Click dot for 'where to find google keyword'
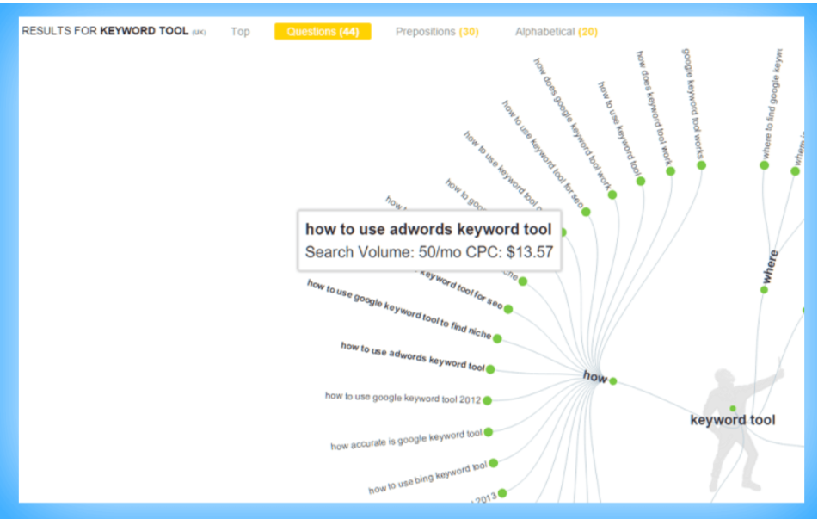The height and width of the screenshot is (519, 818). [765, 165]
